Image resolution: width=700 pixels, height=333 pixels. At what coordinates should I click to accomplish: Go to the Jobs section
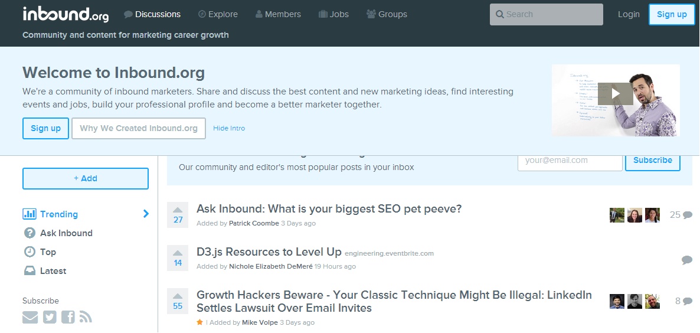(x=333, y=14)
